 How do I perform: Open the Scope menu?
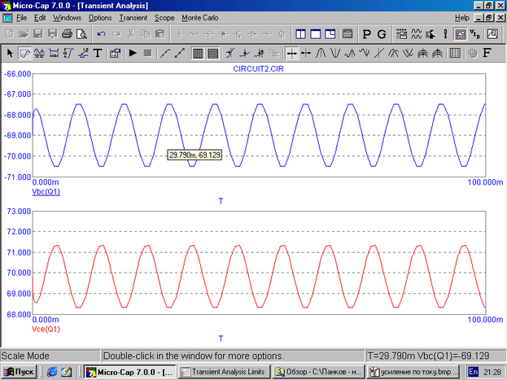(164, 17)
